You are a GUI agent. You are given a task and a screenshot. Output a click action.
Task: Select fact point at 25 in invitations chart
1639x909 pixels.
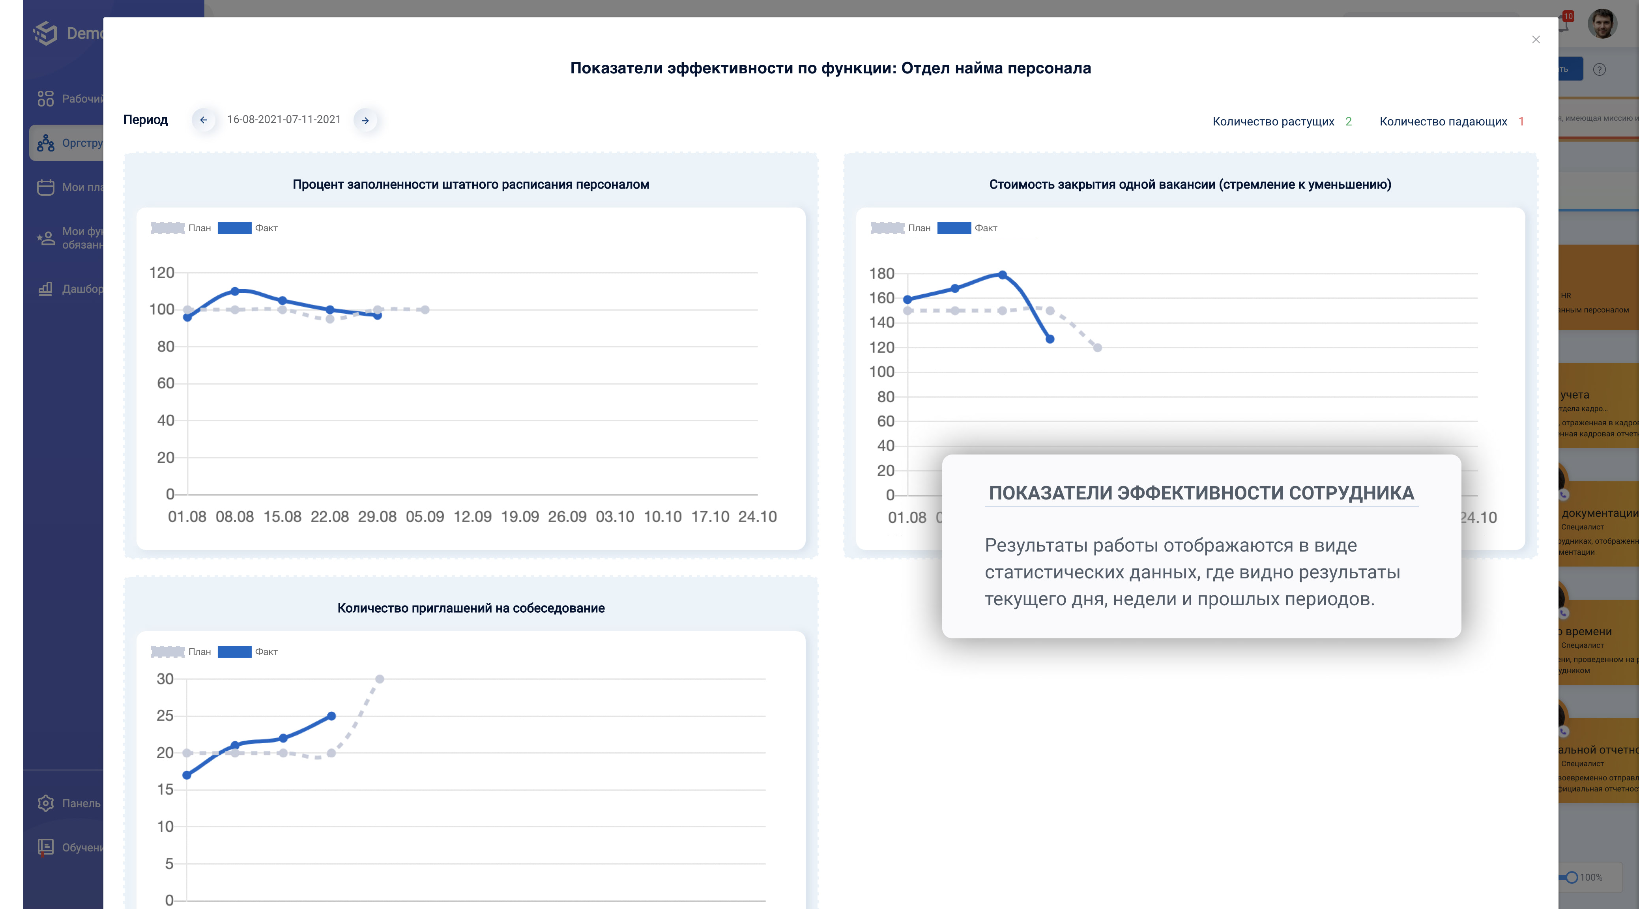click(331, 716)
